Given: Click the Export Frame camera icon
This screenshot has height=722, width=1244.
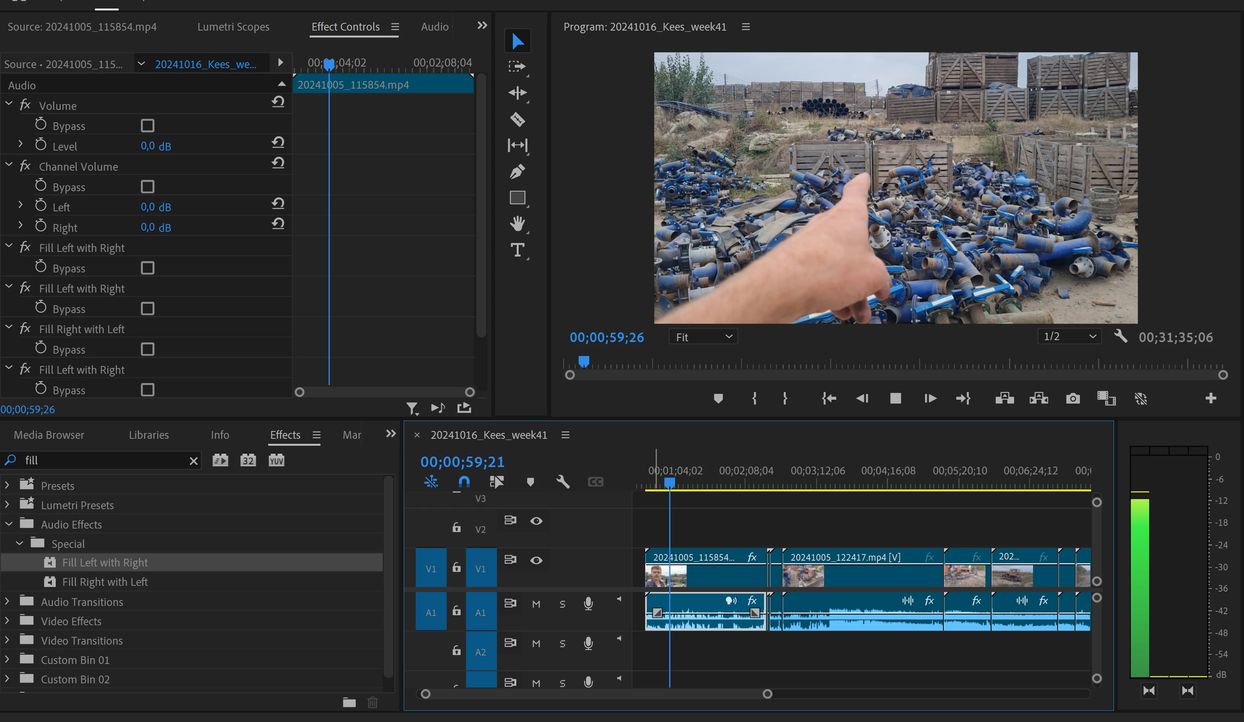Looking at the screenshot, I should click(x=1073, y=398).
